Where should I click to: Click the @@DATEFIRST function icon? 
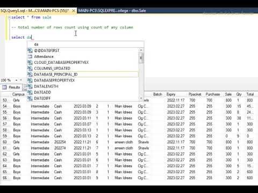30,50
